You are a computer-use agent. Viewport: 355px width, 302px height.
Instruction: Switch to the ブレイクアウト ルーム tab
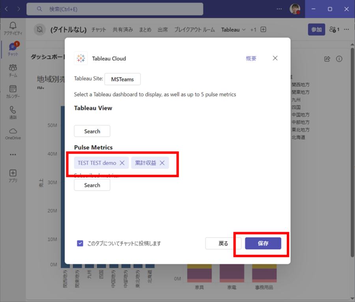pyautogui.click(x=194, y=30)
